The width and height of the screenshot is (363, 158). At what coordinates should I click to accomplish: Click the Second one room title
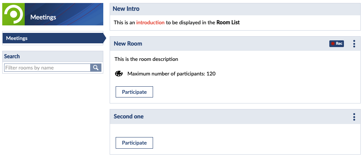128,117
